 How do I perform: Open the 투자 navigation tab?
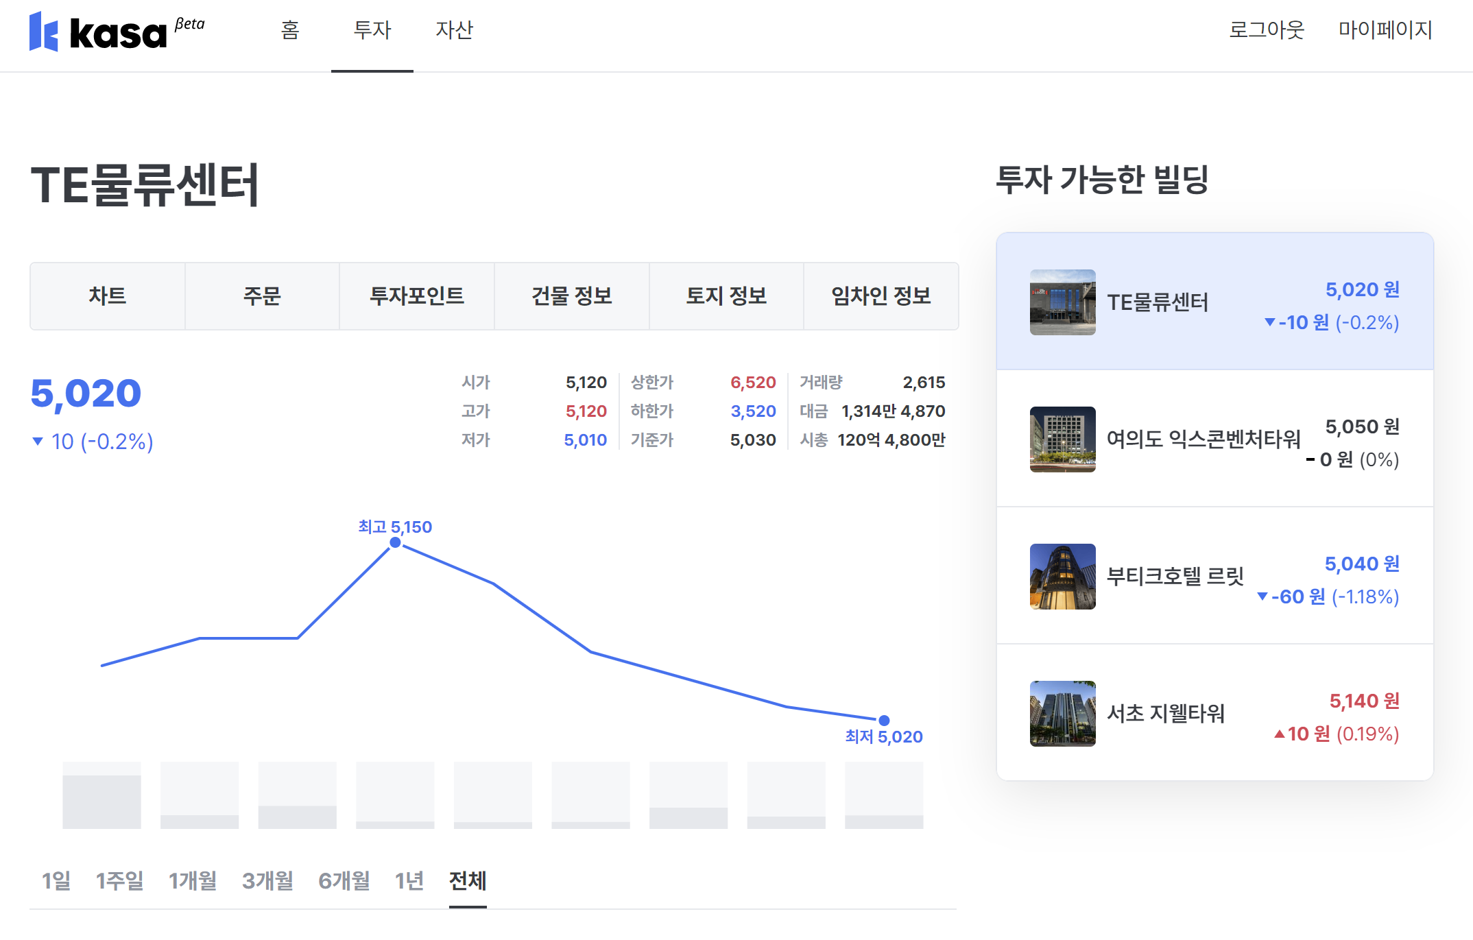coord(372,30)
